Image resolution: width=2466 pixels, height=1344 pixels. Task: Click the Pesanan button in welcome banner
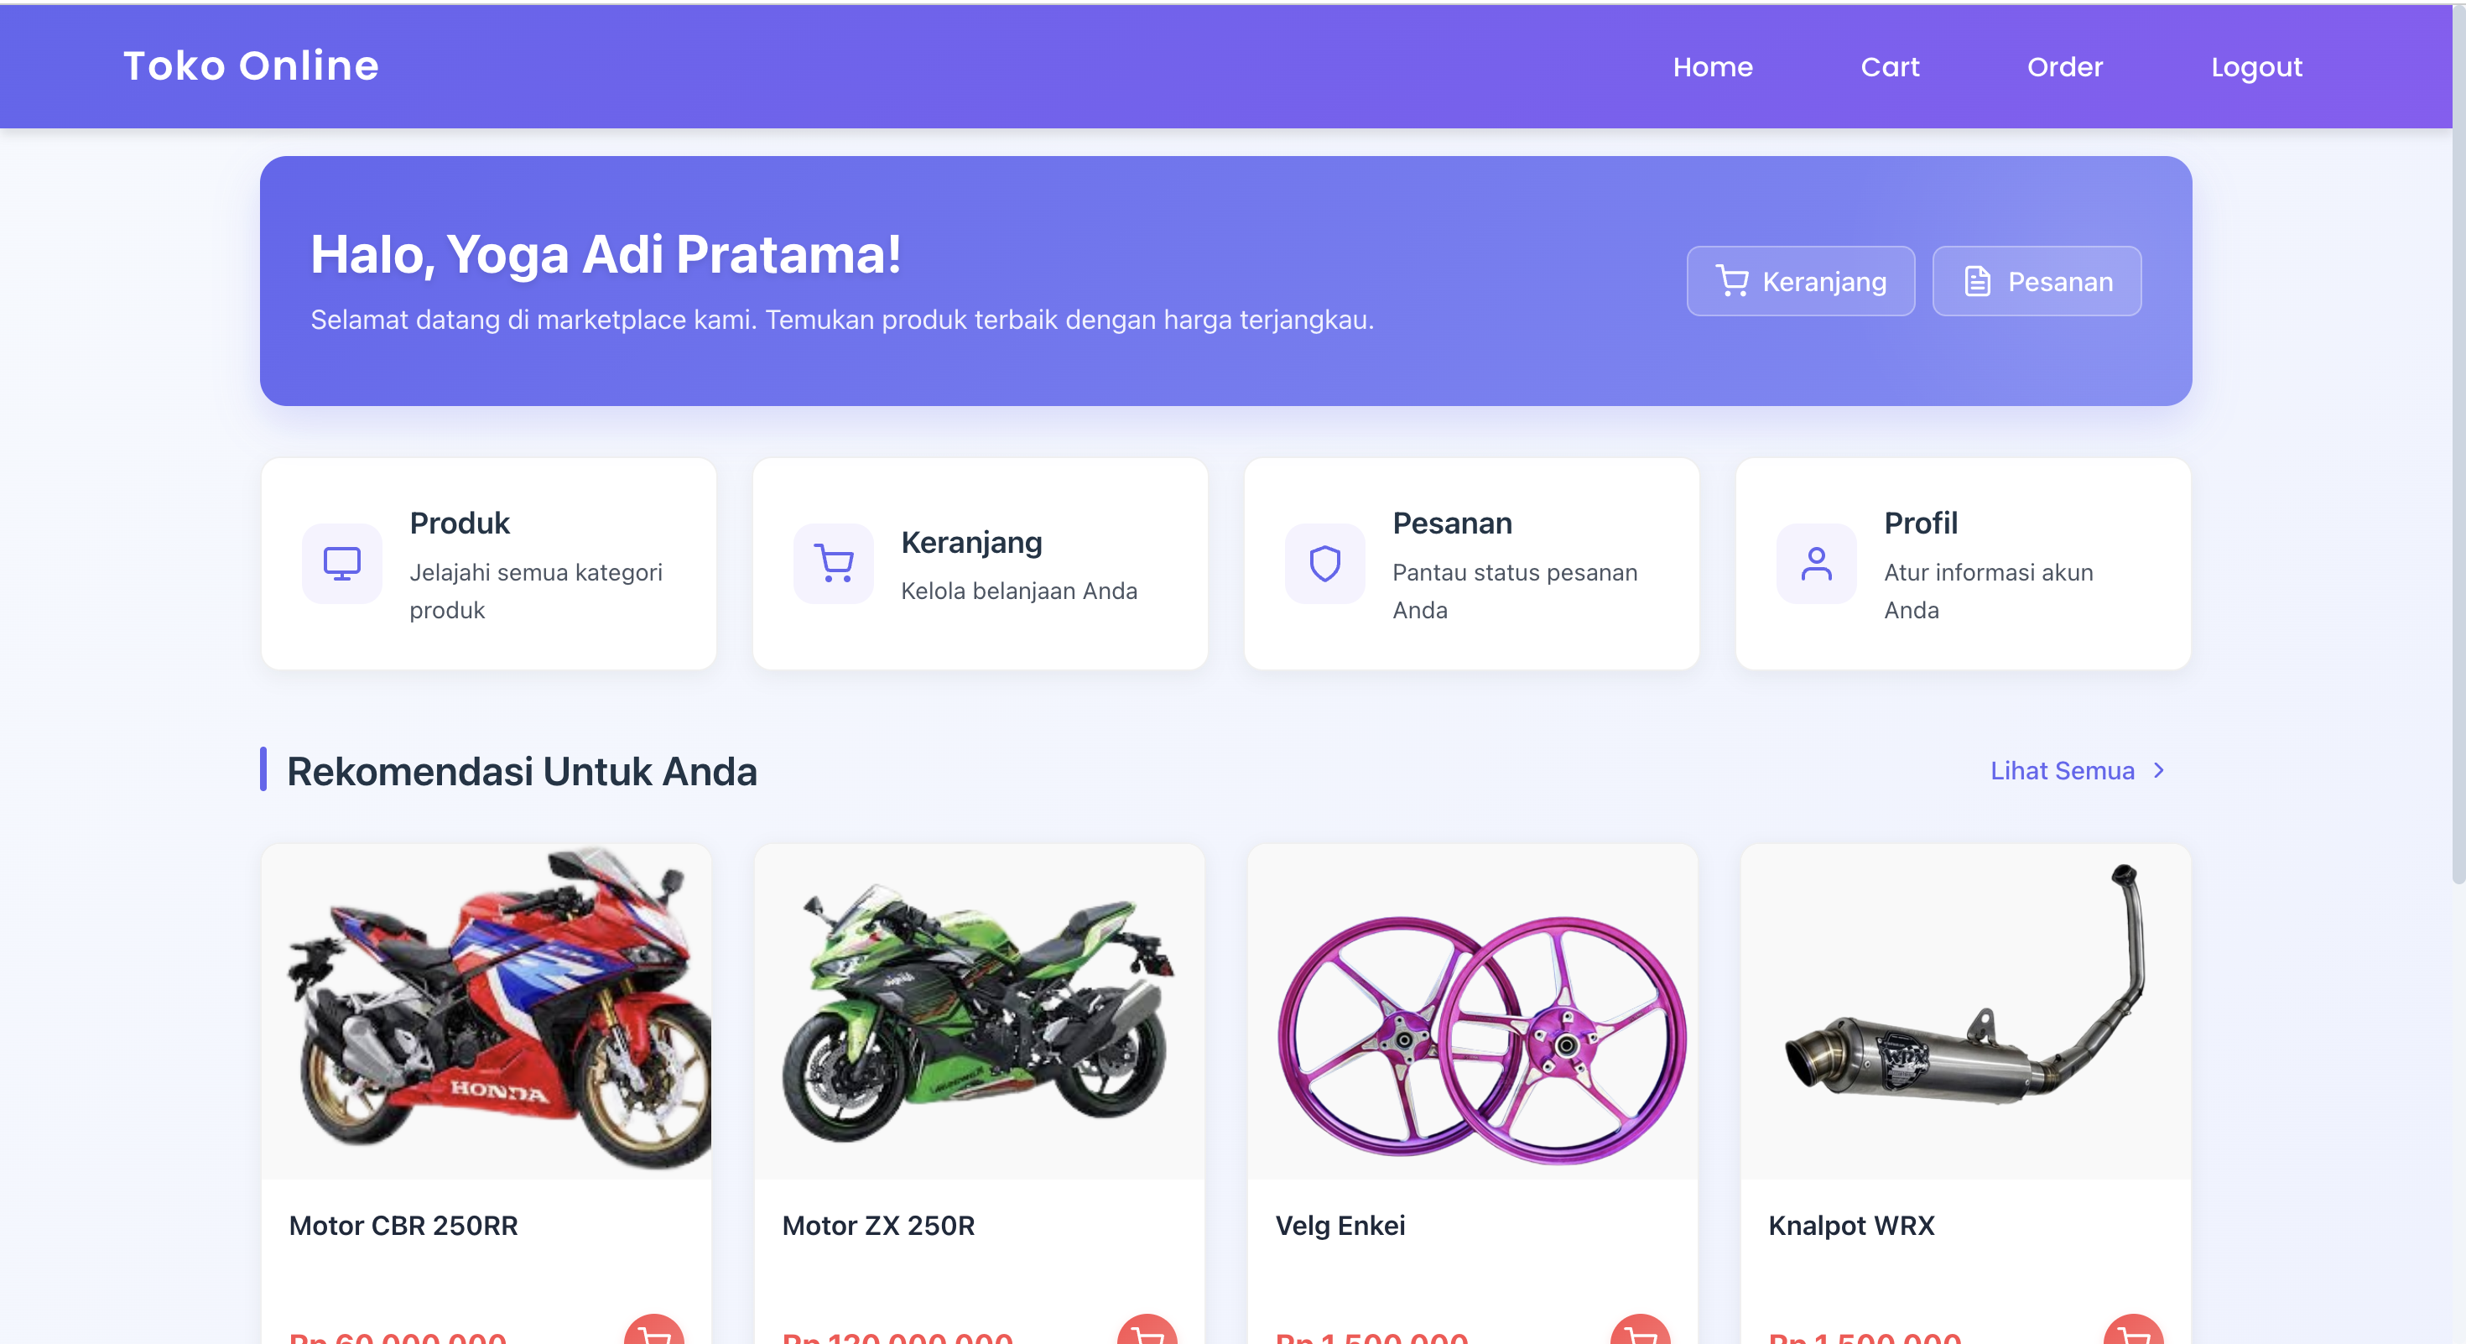(2037, 281)
